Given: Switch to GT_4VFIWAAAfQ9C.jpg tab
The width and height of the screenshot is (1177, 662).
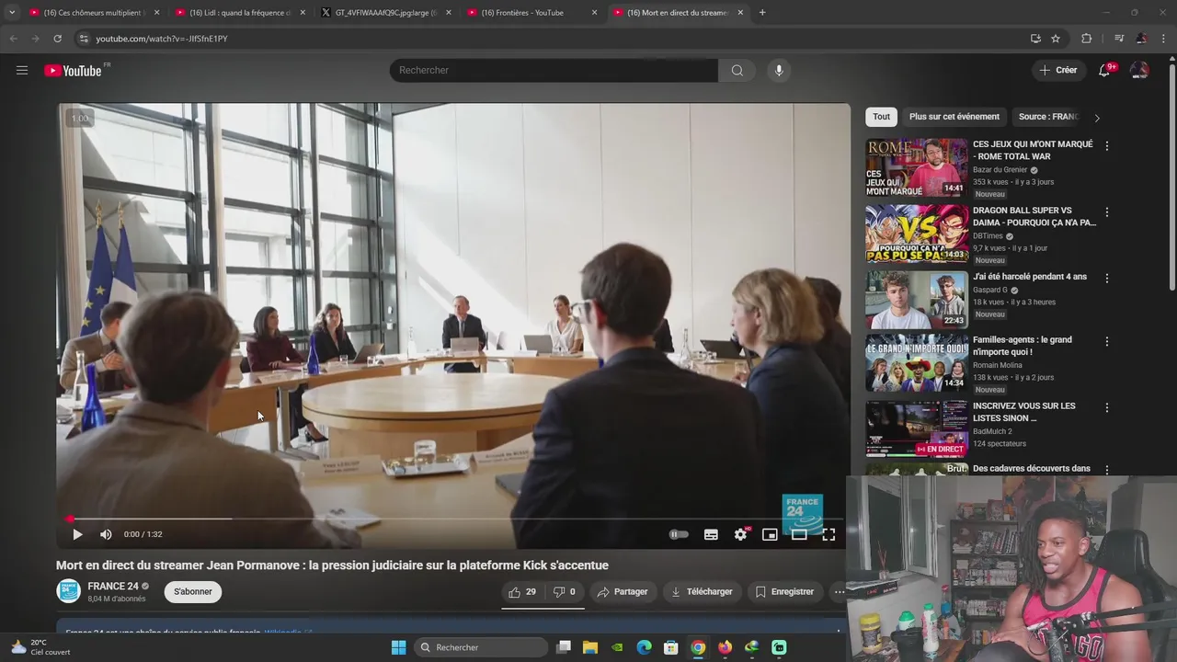Looking at the screenshot, I should click(386, 13).
